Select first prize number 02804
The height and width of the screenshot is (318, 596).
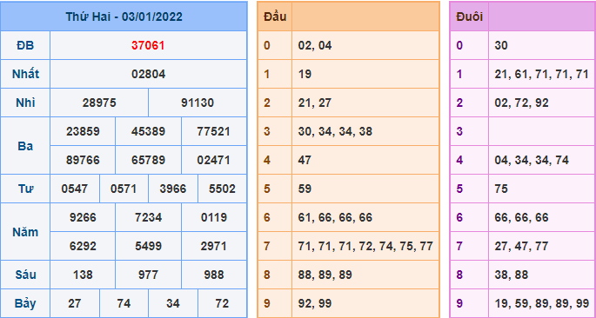point(148,74)
